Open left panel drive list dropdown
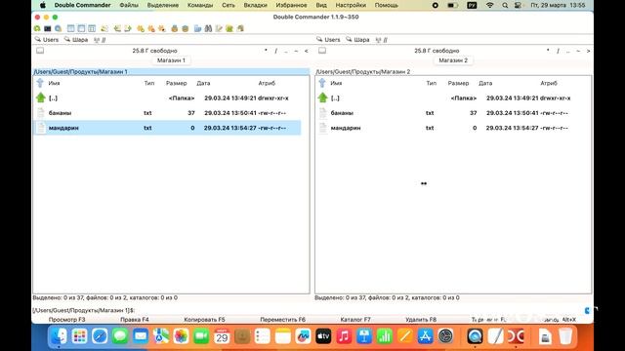 40,51
